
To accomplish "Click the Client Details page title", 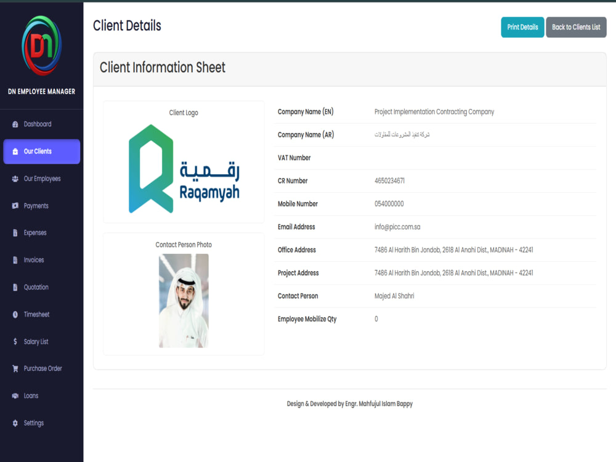I will pyautogui.click(x=127, y=25).
